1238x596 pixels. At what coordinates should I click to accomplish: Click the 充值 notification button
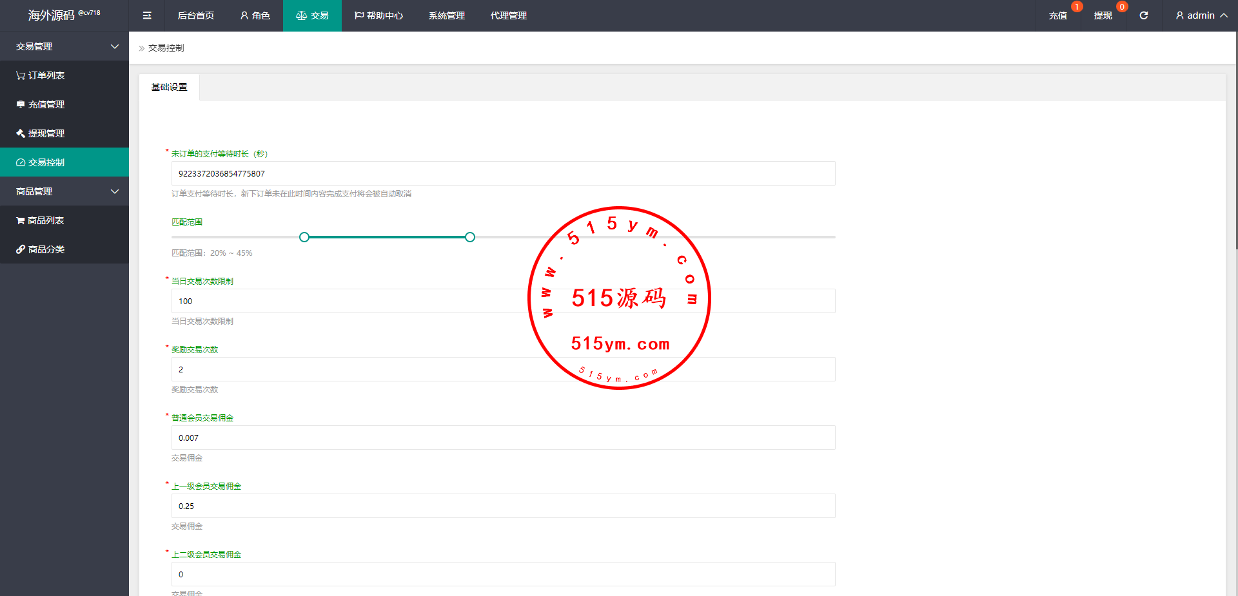pos(1057,15)
